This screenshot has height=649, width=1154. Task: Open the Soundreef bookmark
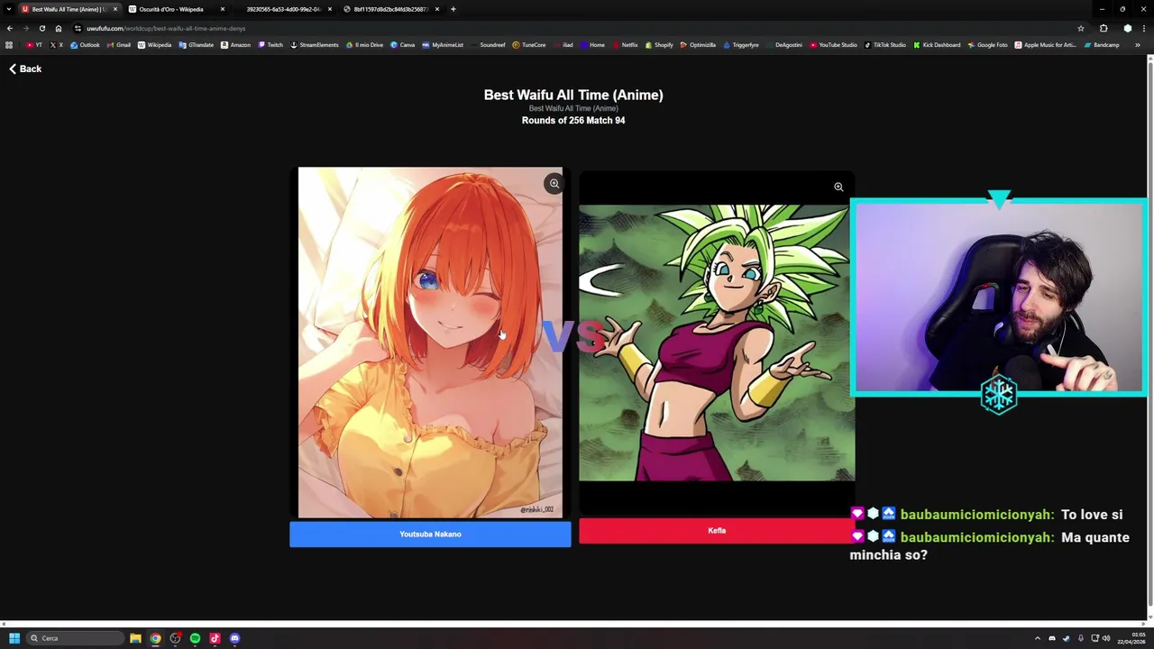point(488,45)
